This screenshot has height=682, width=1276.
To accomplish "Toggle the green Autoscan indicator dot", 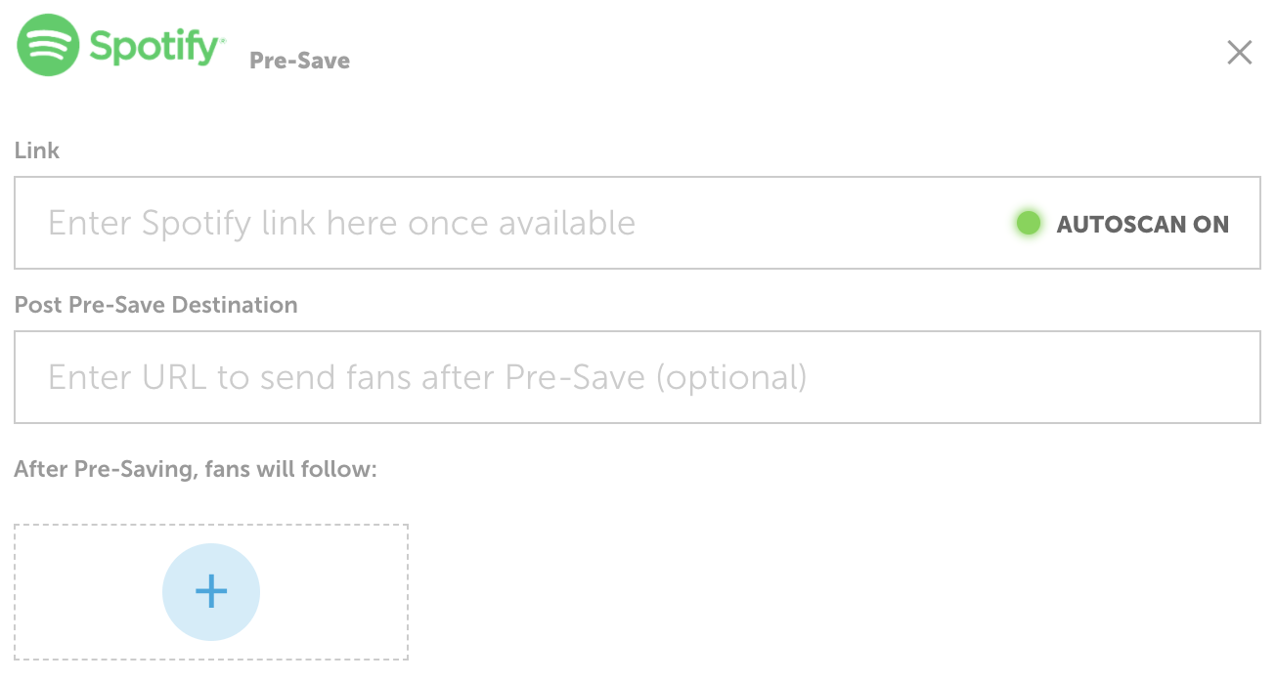I will [1028, 224].
